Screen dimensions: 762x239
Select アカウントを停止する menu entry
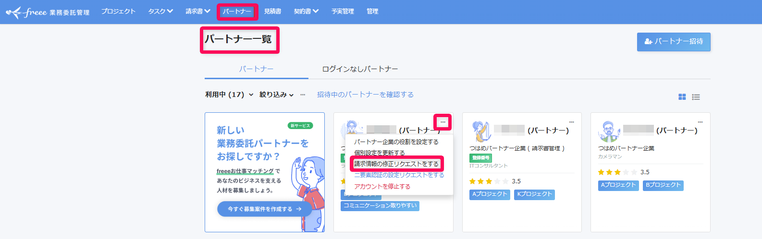click(382, 187)
